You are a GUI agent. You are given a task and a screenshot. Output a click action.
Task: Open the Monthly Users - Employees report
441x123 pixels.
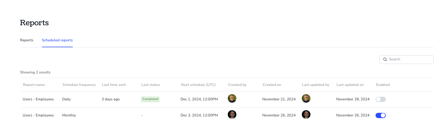point(38,115)
